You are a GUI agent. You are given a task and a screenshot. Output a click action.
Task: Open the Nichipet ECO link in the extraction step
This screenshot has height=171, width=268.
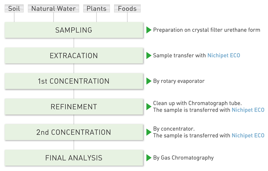(x=224, y=55)
